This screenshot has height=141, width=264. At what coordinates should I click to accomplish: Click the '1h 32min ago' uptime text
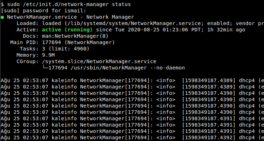click(226, 30)
